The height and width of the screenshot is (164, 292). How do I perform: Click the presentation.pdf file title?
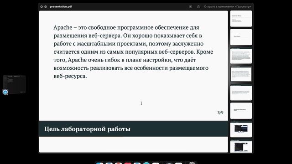click(61, 6)
